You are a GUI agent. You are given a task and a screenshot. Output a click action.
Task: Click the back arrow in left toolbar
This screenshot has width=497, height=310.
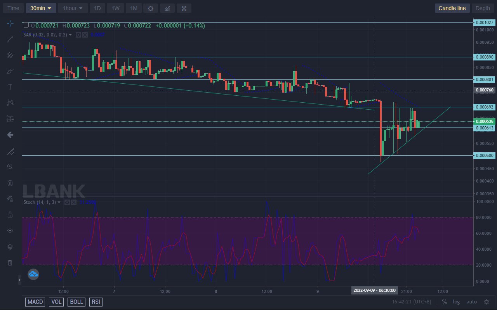[x=10, y=134]
